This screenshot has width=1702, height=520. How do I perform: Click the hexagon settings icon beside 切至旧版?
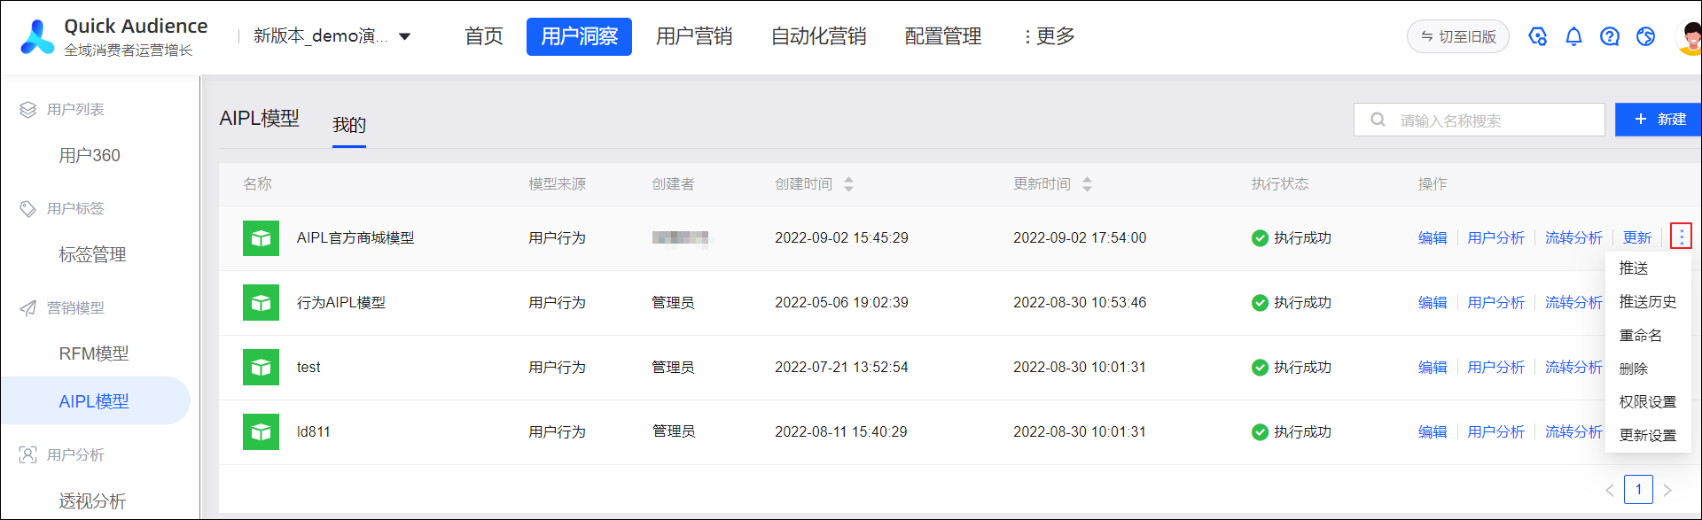coord(1538,36)
